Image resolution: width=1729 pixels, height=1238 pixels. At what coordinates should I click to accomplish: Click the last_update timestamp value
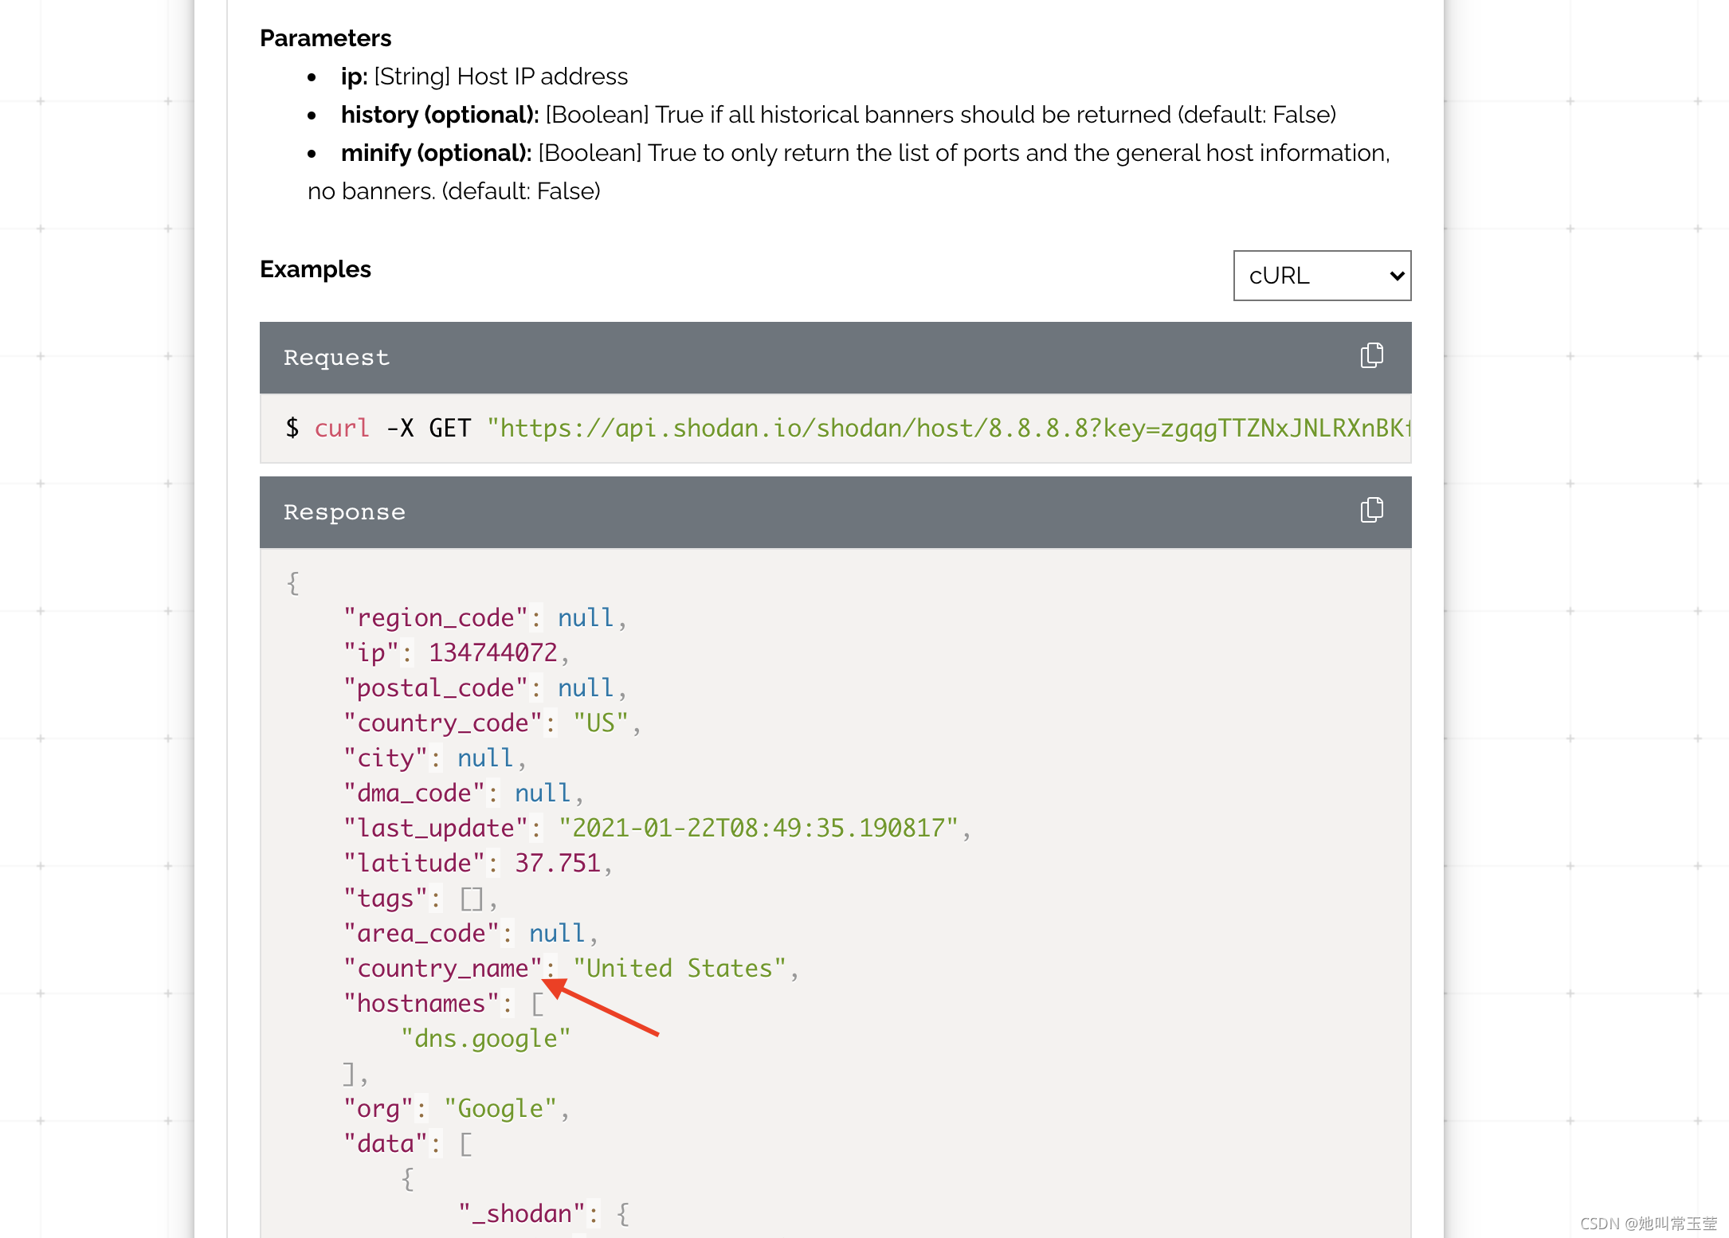click(758, 828)
